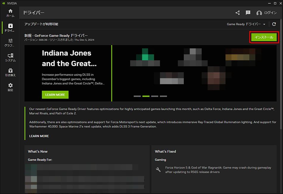Open the 設定 (Settings) gear icon

pyautogui.click(x=10, y=87)
